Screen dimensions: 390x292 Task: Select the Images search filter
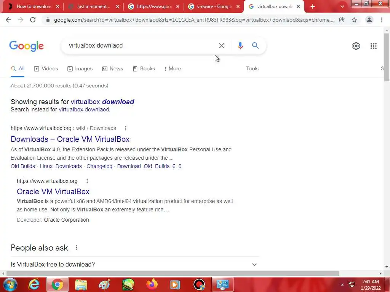(80, 68)
